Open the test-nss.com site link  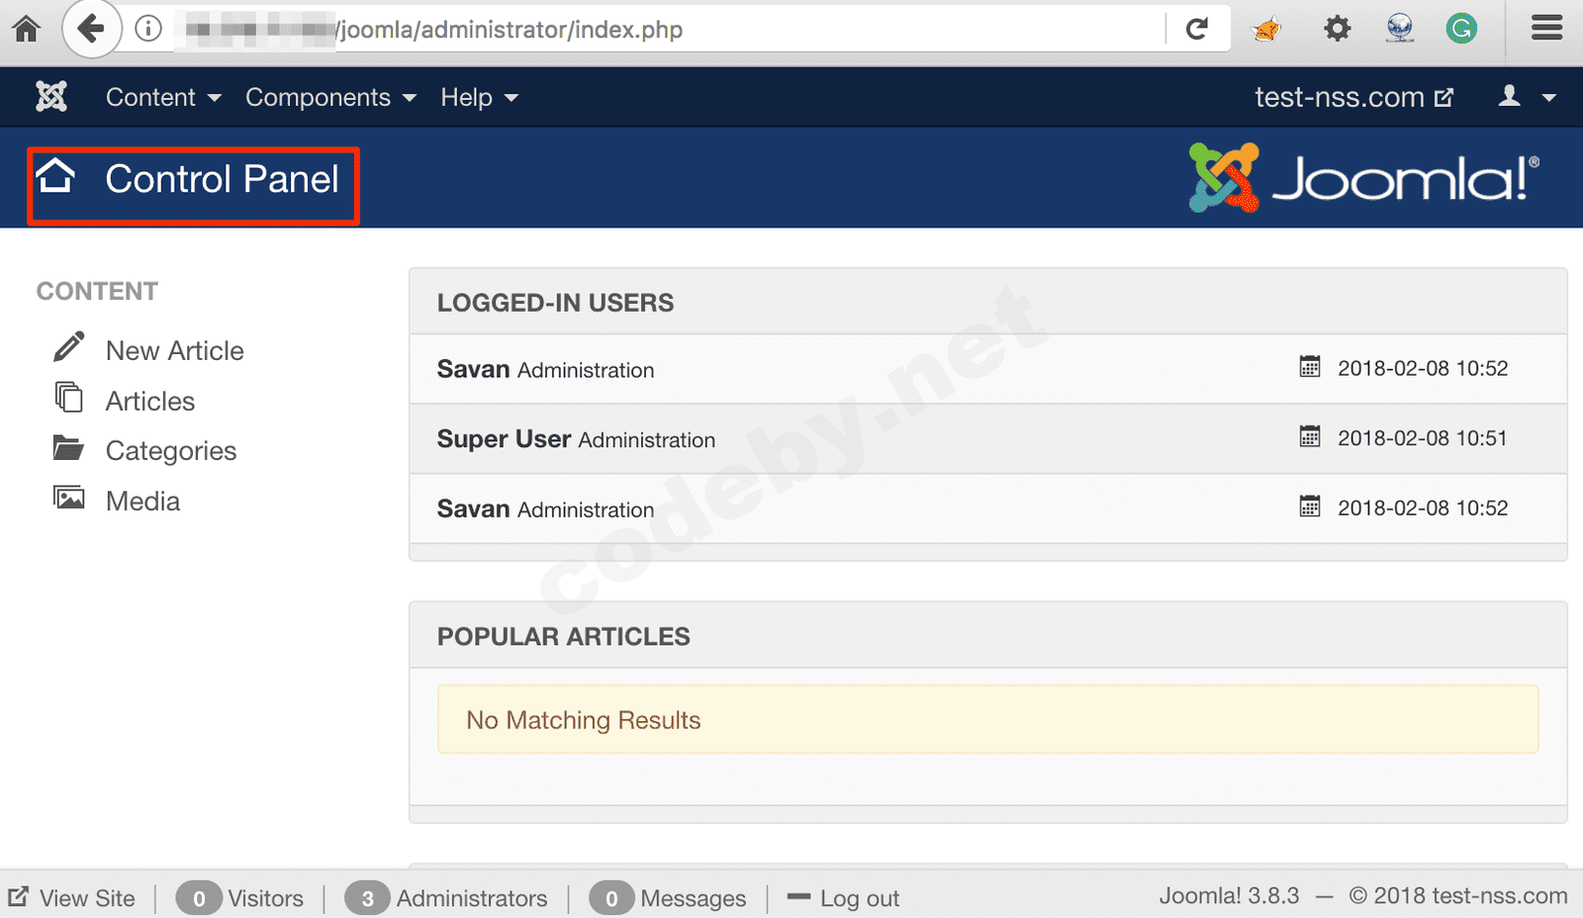click(x=1353, y=97)
